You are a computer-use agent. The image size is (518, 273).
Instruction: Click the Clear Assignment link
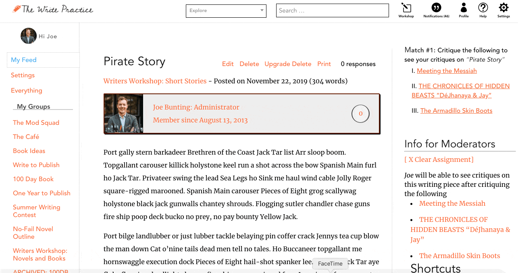[x=439, y=159]
